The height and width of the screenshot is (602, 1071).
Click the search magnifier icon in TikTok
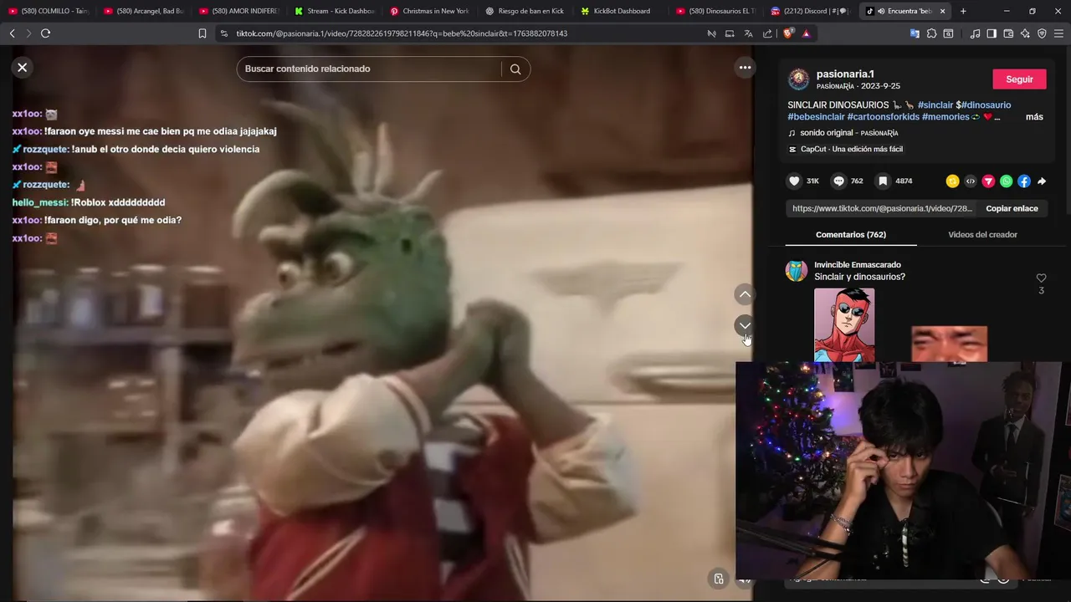(x=515, y=69)
